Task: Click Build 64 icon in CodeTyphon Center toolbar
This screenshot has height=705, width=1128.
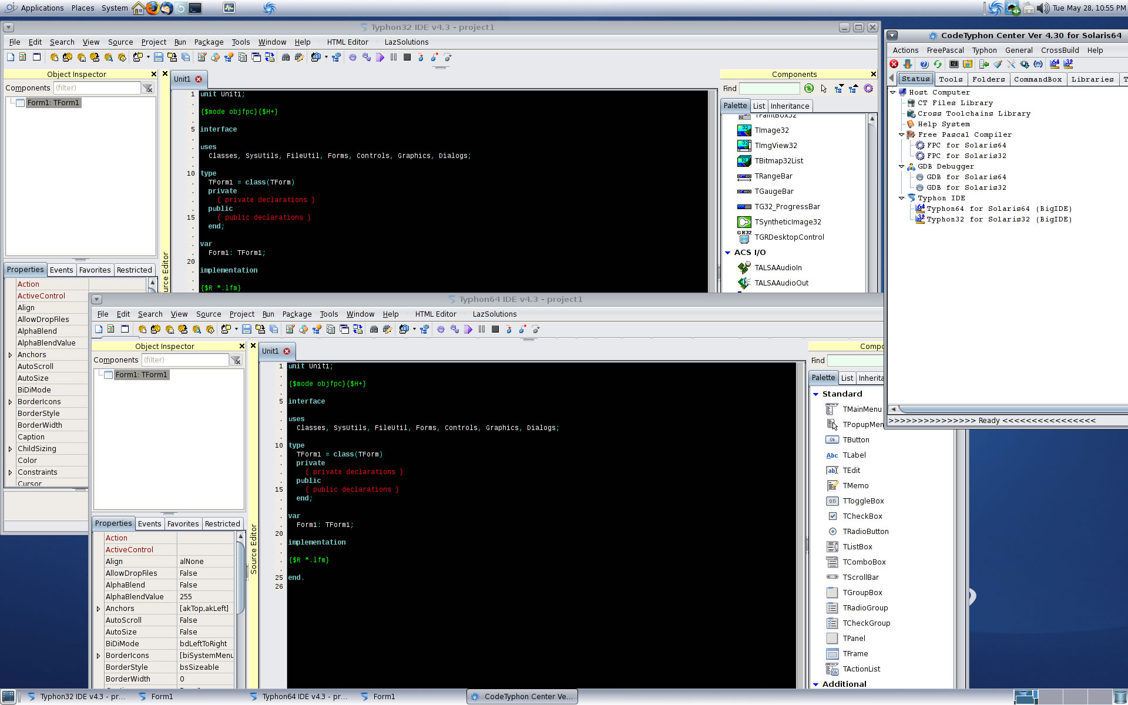Action: coord(1055,64)
